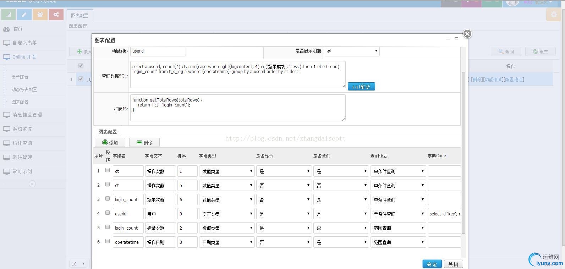The width and height of the screenshot is (565, 269).
Task: Collapse the sidebar with the double-chevron icon
Action: click(32, 184)
